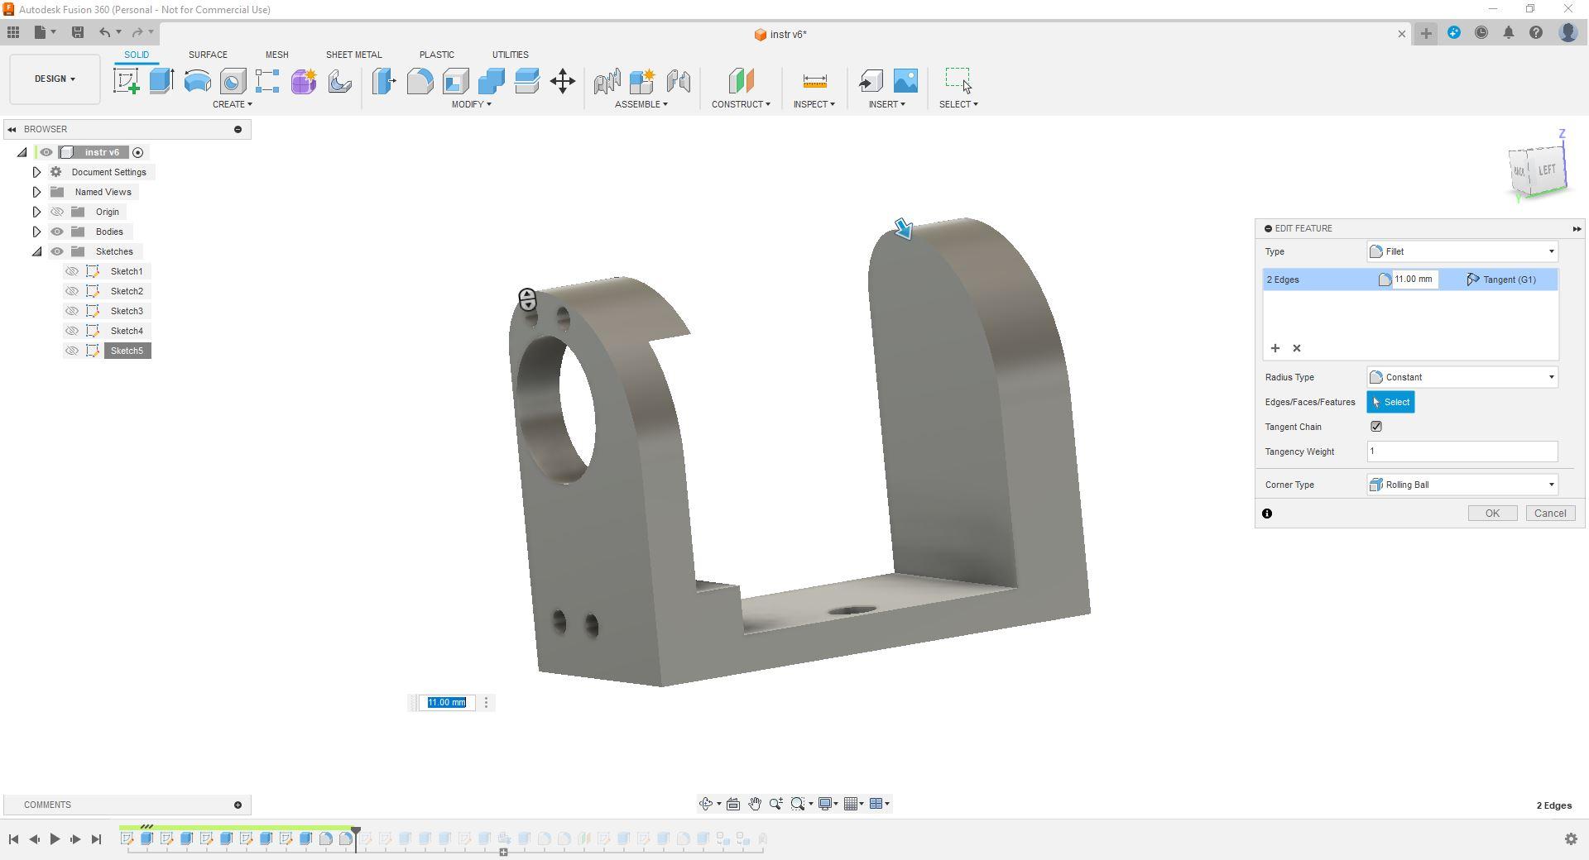Switch to the UTILITIES tab
Screen dimensions: 1589x860
(x=510, y=55)
